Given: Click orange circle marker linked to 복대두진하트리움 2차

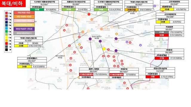Looking at the screenshot, I should coord(101,29).
